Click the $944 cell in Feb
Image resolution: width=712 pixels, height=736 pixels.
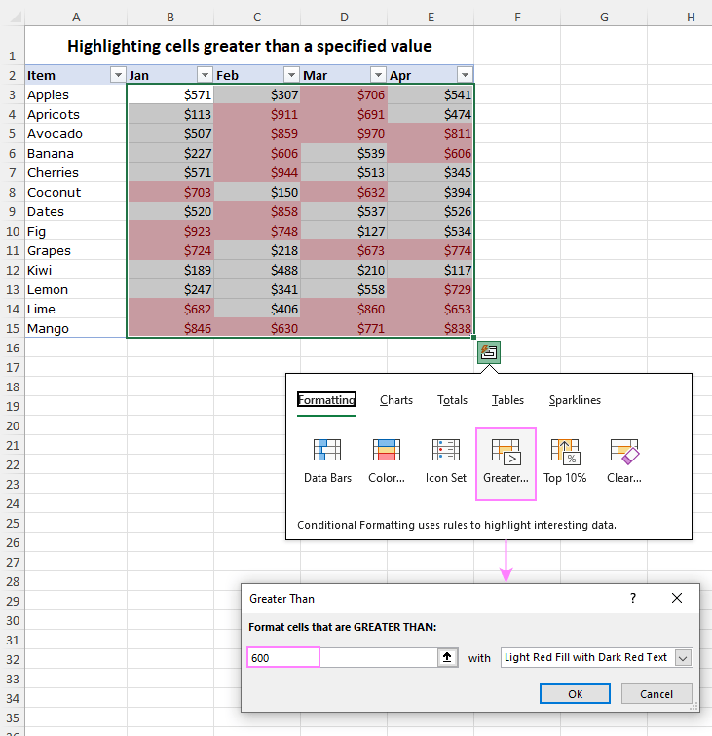click(257, 172)
